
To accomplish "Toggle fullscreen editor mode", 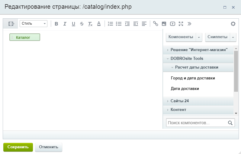I will tap(181, 24).
